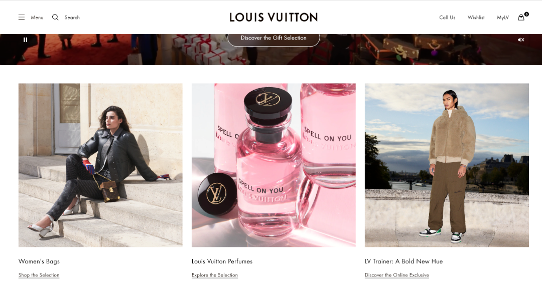Open the Menu label
Viewport: 542px width, 284px height.
tap(37, 17)
